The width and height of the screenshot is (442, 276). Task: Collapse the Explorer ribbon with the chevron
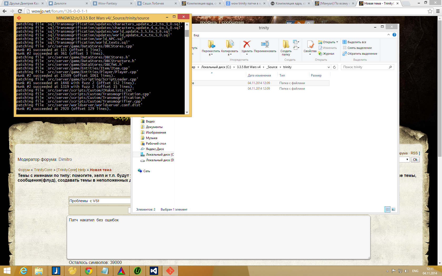388,35
